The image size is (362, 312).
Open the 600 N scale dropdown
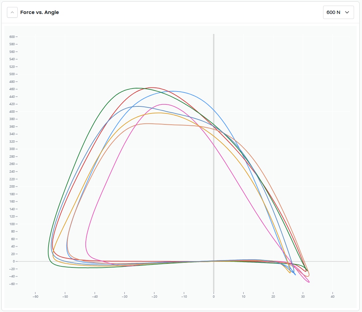coord(338,12)
